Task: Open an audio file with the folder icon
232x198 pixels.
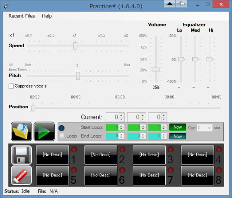Action: coord(21,131)
